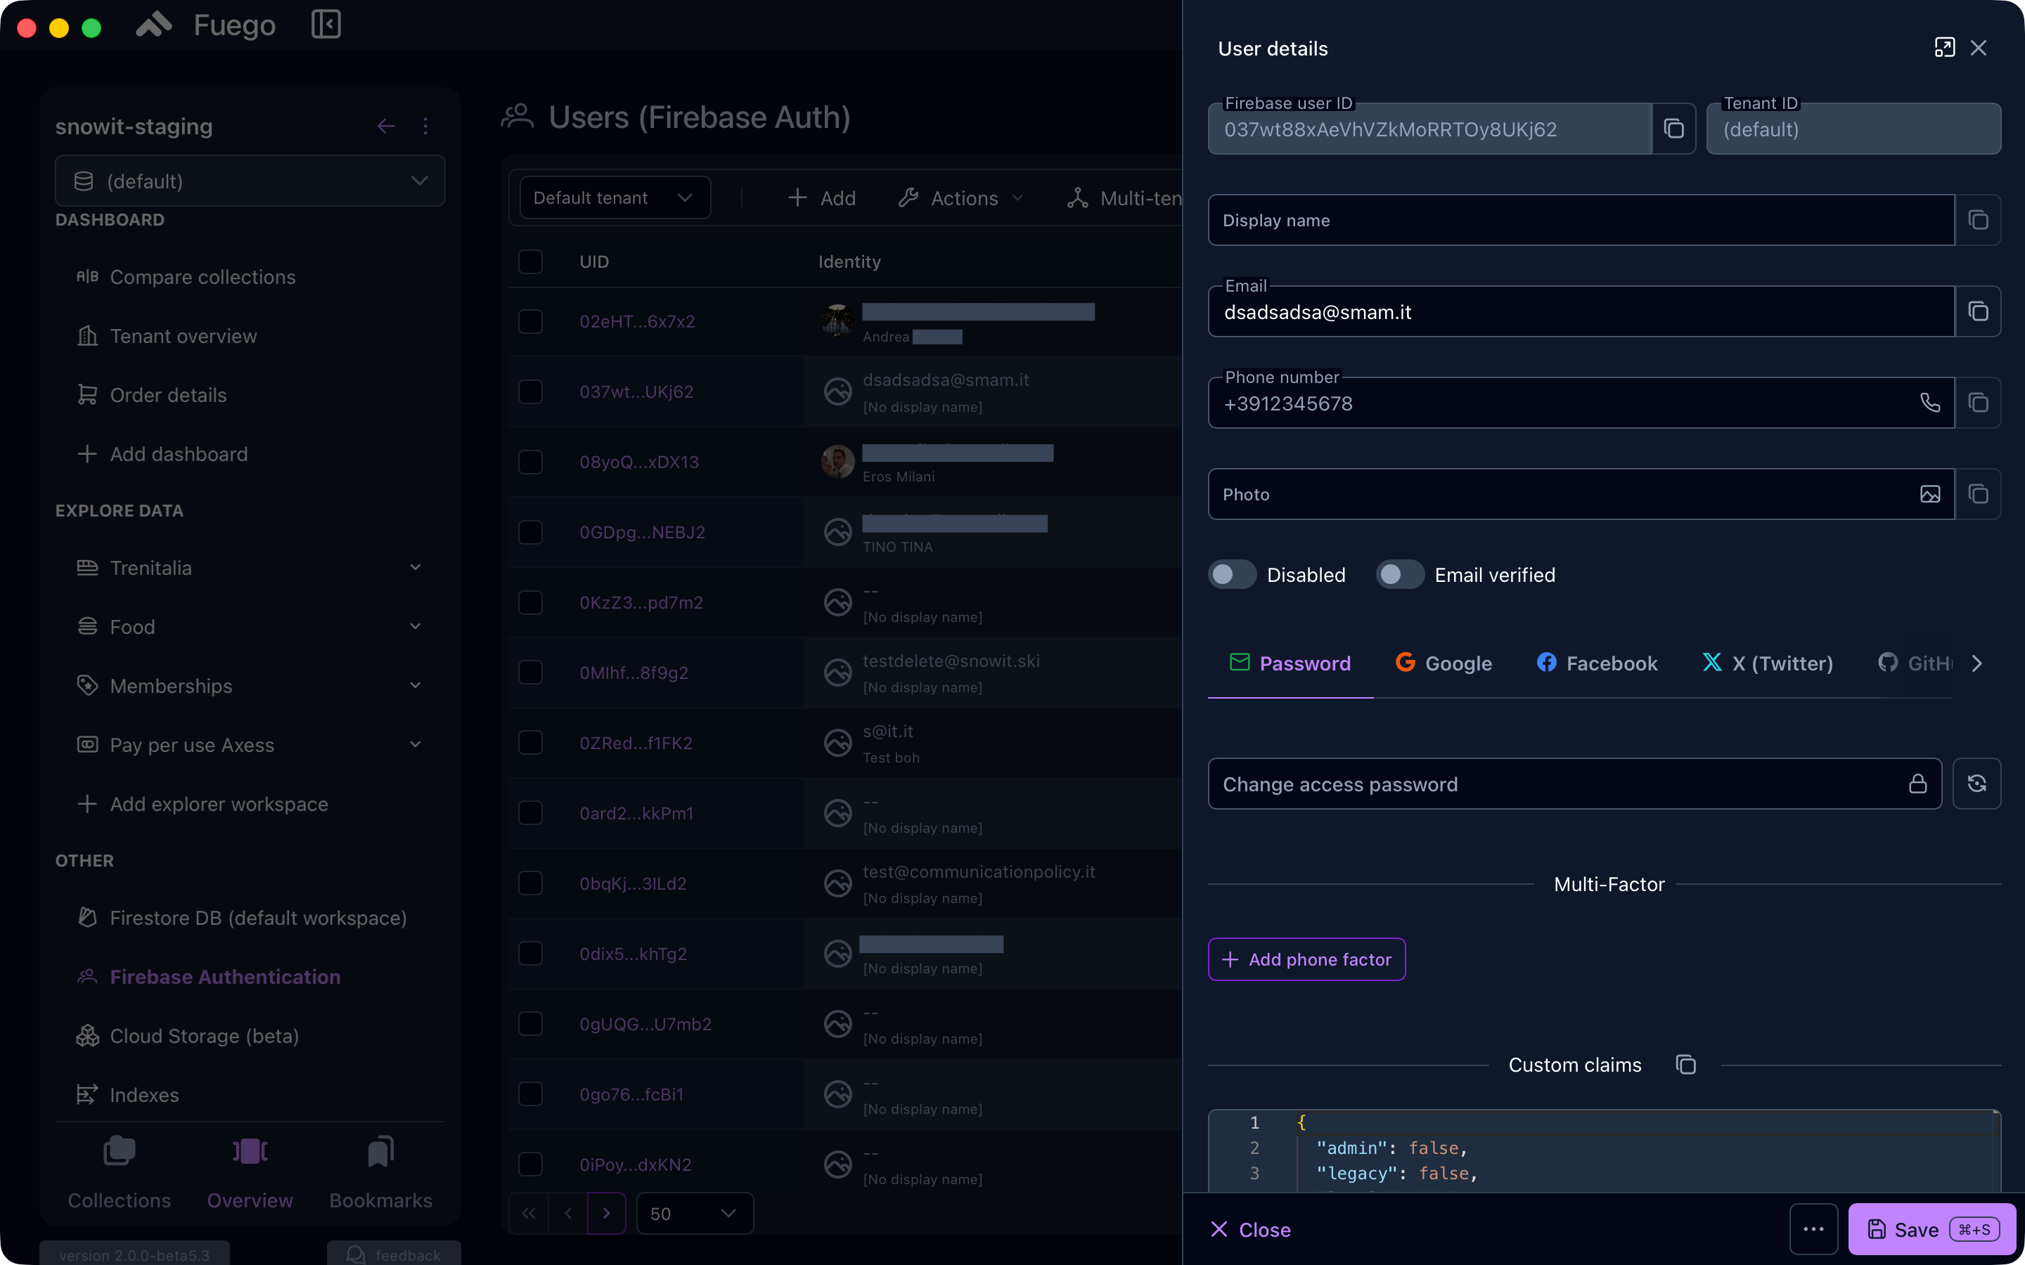Click into the Display name field
2025x1265 pixels.
click(1581, 220)
